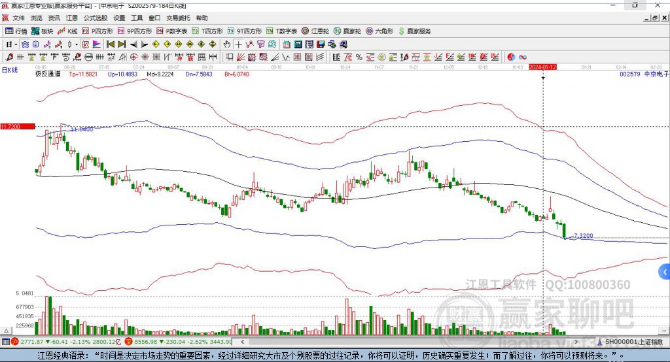Open the calculator icon
The height and width of the screenshot is (362, 670).
click(298, 44)
